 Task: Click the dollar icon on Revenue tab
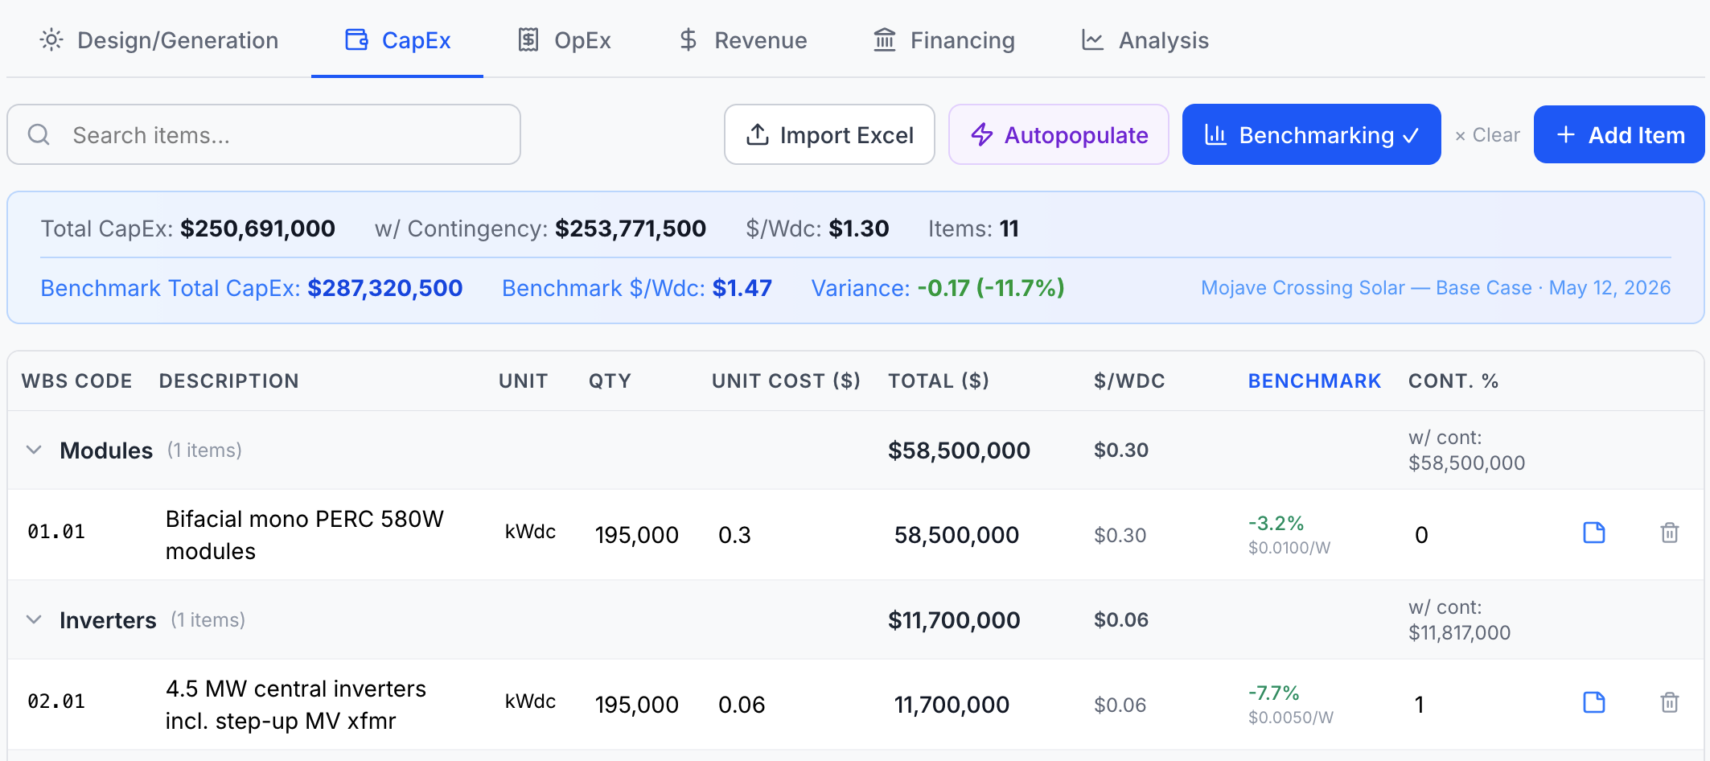click(688, 39)
